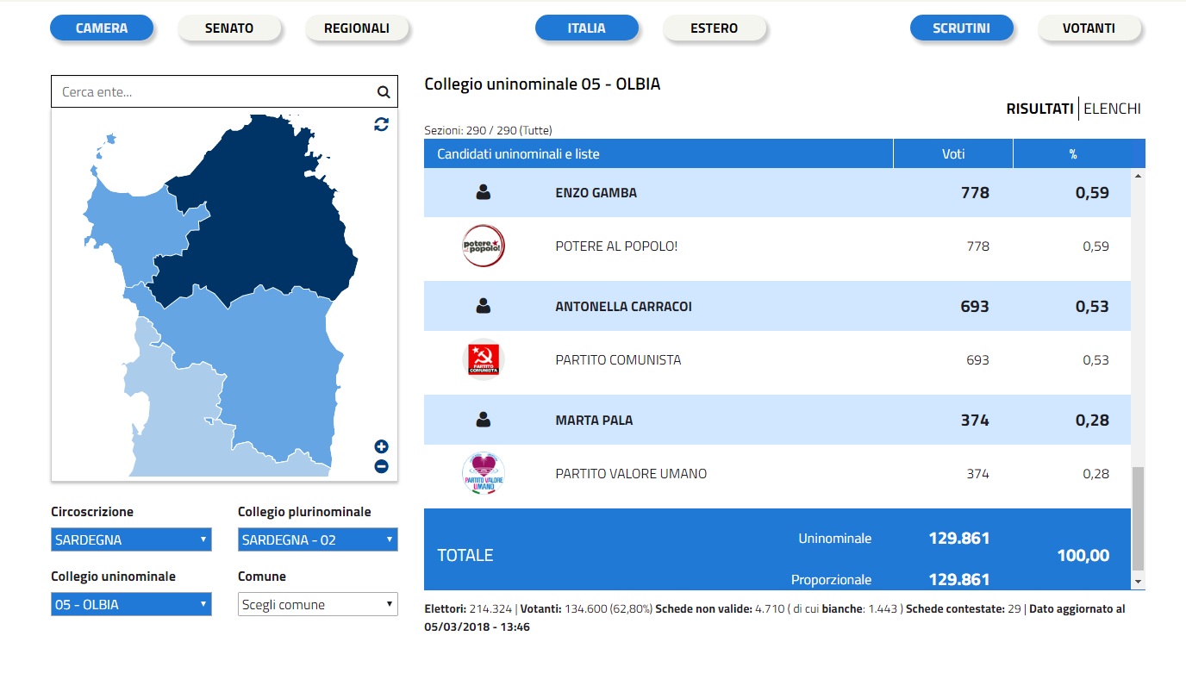This screenshot has height=692, width=1186.
Task: Click the Regionali button
Action: (x=357, y=28)
